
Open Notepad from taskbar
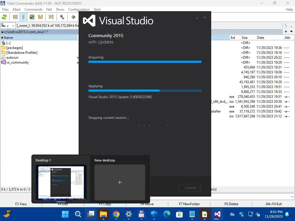192,214
